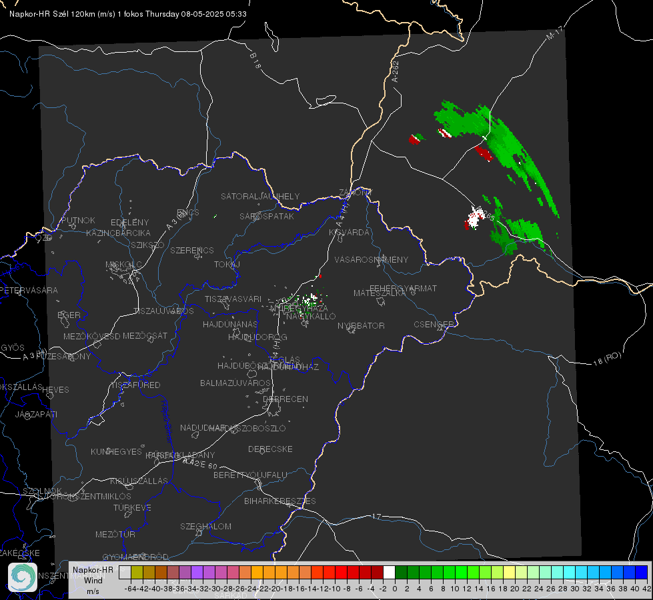
Task: Click the SZEGHALOM label
Action: pos(205,526)
